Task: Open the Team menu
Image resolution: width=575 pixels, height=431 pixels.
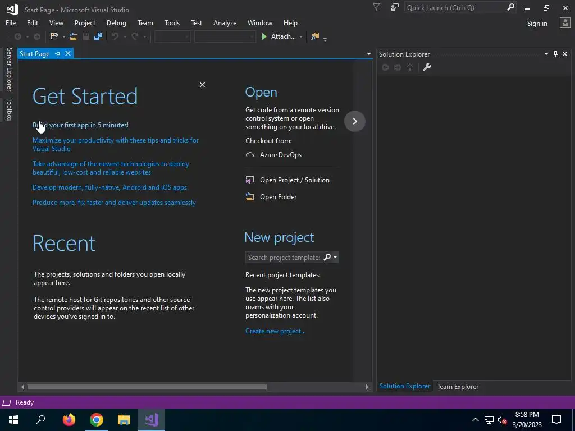Action: [145, 22]
